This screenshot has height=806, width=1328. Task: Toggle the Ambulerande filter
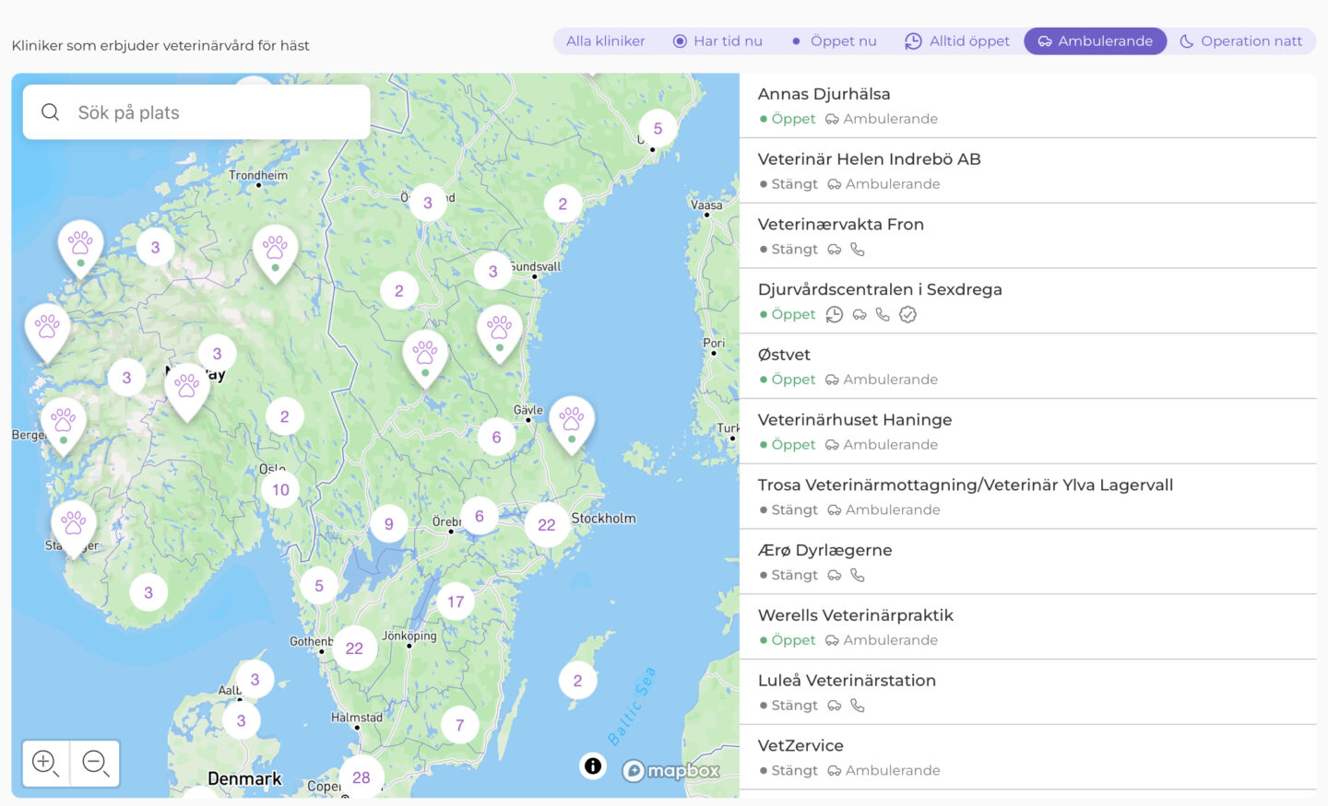1096,41
